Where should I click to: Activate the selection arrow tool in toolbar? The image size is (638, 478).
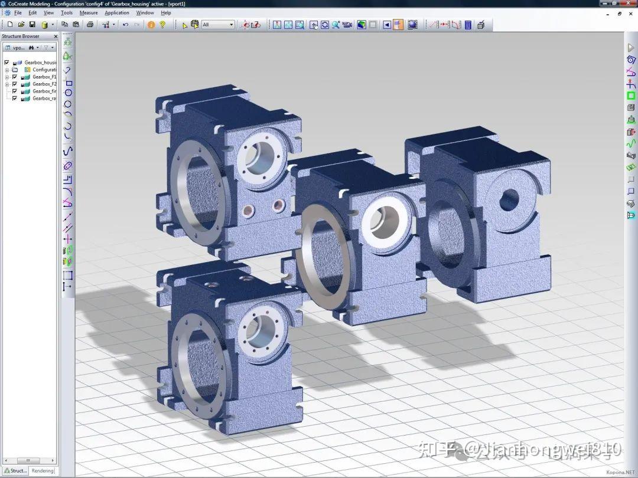coord(185,25)
